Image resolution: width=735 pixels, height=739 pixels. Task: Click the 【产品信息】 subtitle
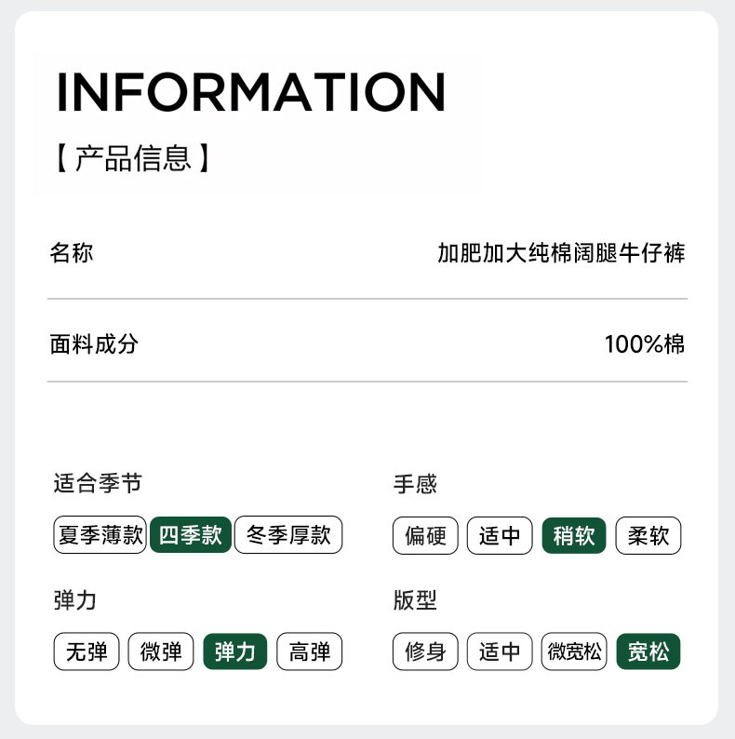[132, 158]
